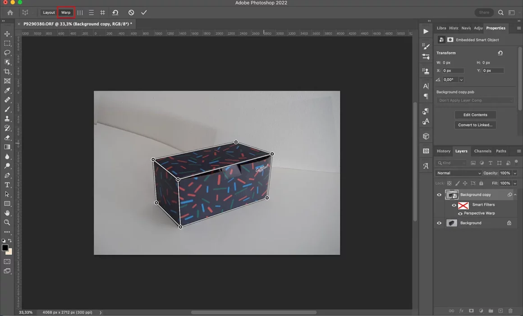Open the rotation angle dropdown
This screenshot has height=316, width=523.
[x=461, y=80]
